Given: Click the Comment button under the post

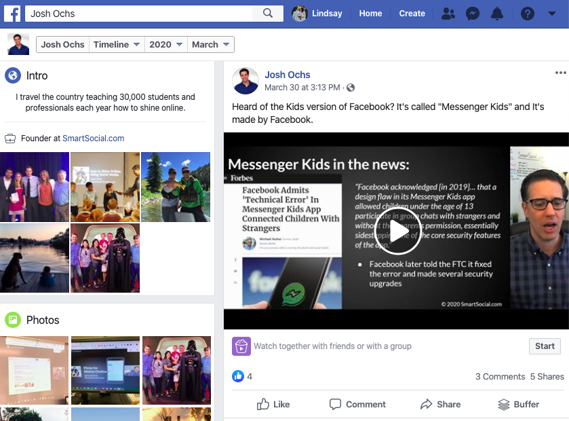Looking at the screenshot, I should tap(357, 404).
